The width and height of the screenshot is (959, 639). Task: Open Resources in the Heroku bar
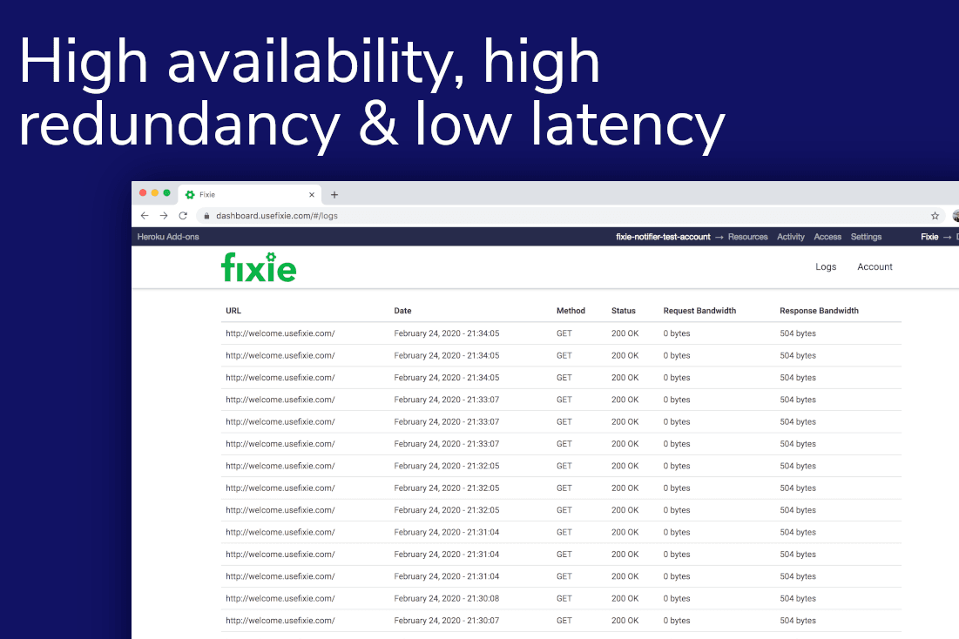point(747,237)
